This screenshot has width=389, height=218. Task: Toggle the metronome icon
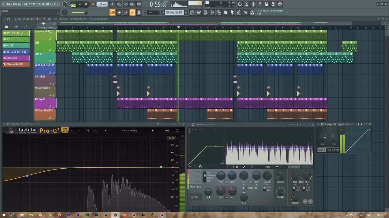point(112,4)
